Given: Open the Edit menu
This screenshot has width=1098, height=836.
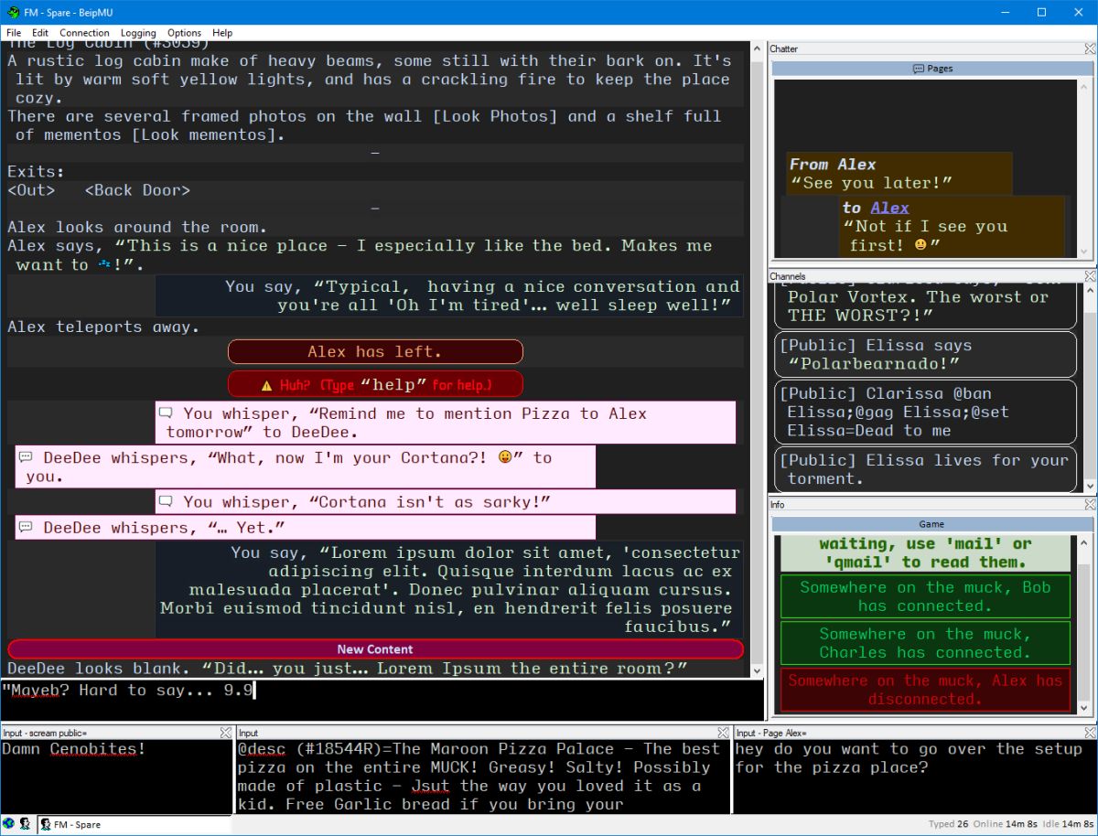Looking at the screenshot, I should pyautogui.click(x=40, y=33).
